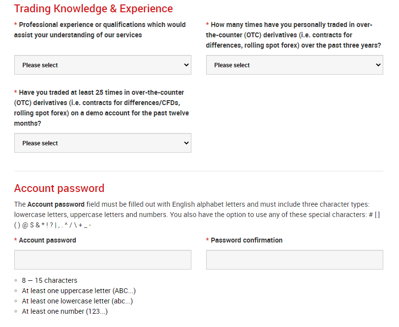Open the demo account 25 trades dropdown
Screen dimensions: 399x327
coord(102,143)
